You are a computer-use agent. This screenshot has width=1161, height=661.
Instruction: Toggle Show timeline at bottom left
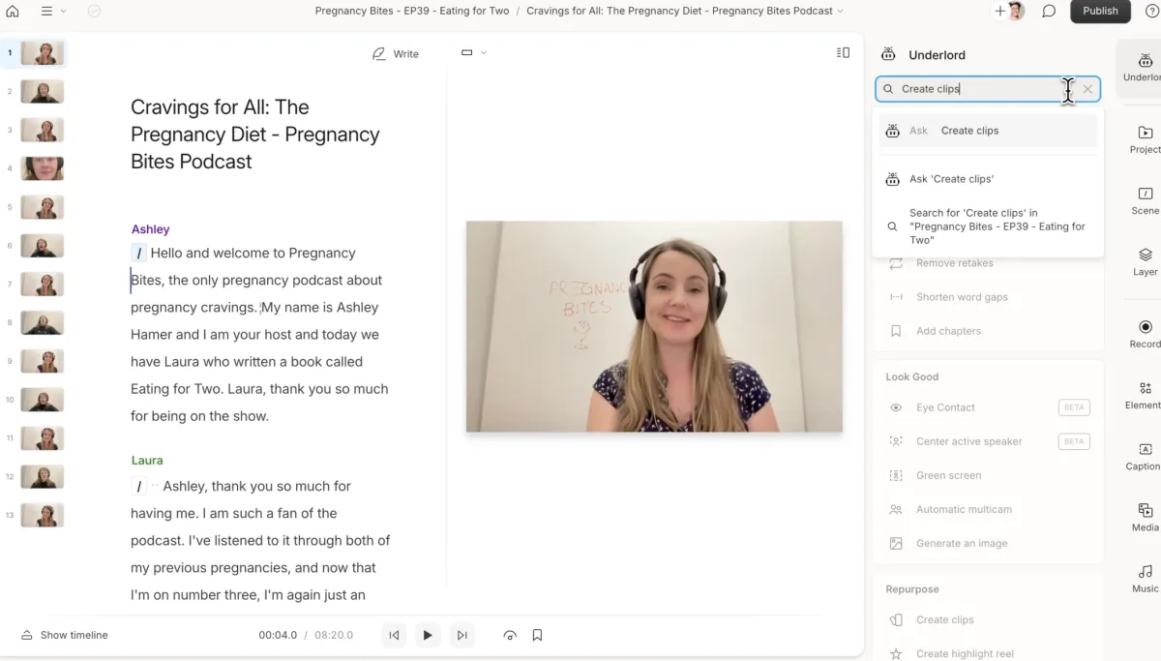coord(65,635)
